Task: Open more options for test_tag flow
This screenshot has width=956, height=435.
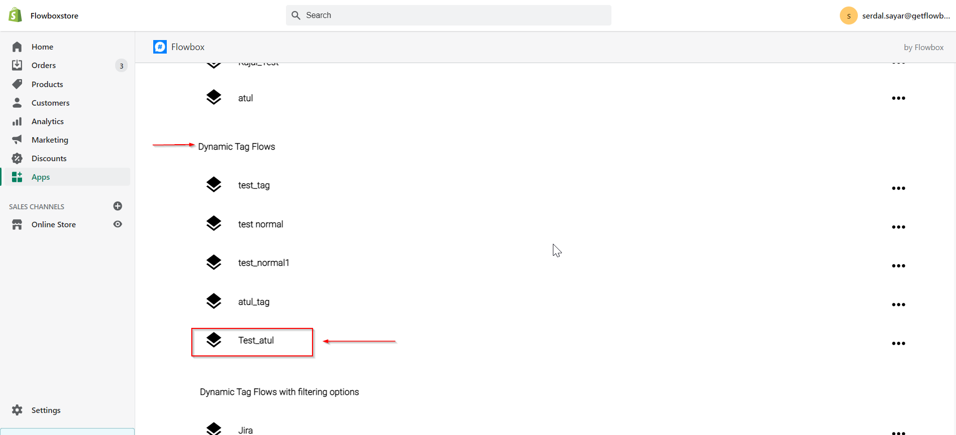Action: (x=898, y=188)
